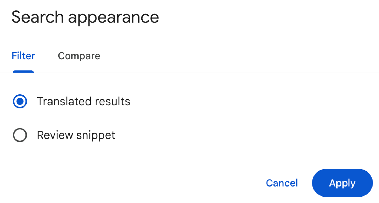Apply the selected search appearance filter
The height and width of the screenshot is (203, 379).
point(342,183)
